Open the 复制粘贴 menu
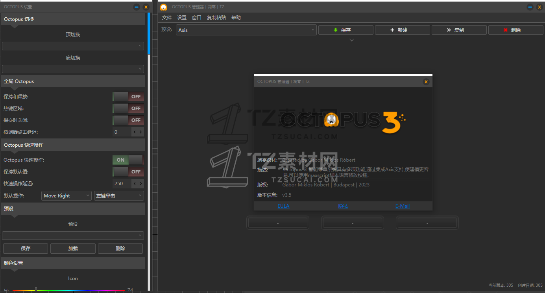 click(216, 18)
